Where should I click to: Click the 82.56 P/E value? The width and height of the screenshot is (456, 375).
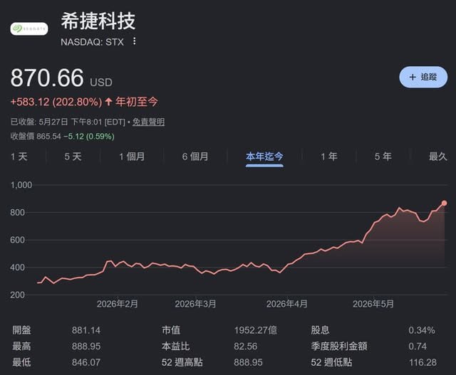point(245,347)
